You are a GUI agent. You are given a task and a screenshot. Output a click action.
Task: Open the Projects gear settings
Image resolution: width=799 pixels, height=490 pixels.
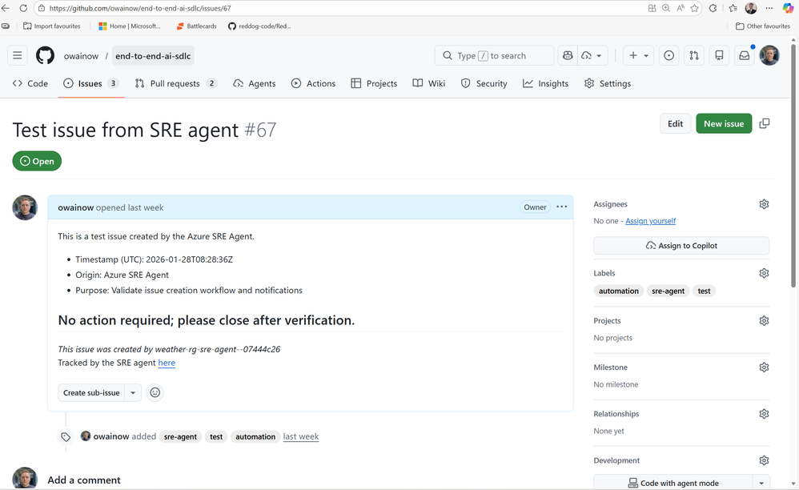764,321
